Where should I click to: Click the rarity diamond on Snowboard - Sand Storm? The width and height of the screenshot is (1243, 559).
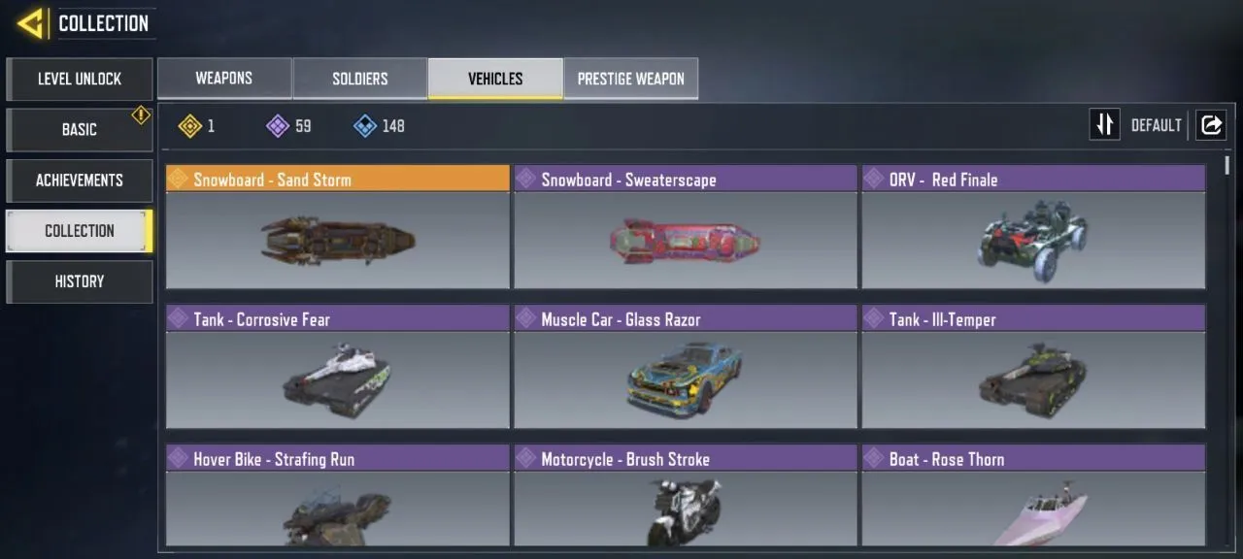[179, 179]
